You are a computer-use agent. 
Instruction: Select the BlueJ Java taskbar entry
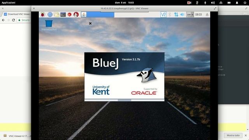point(98,15)
